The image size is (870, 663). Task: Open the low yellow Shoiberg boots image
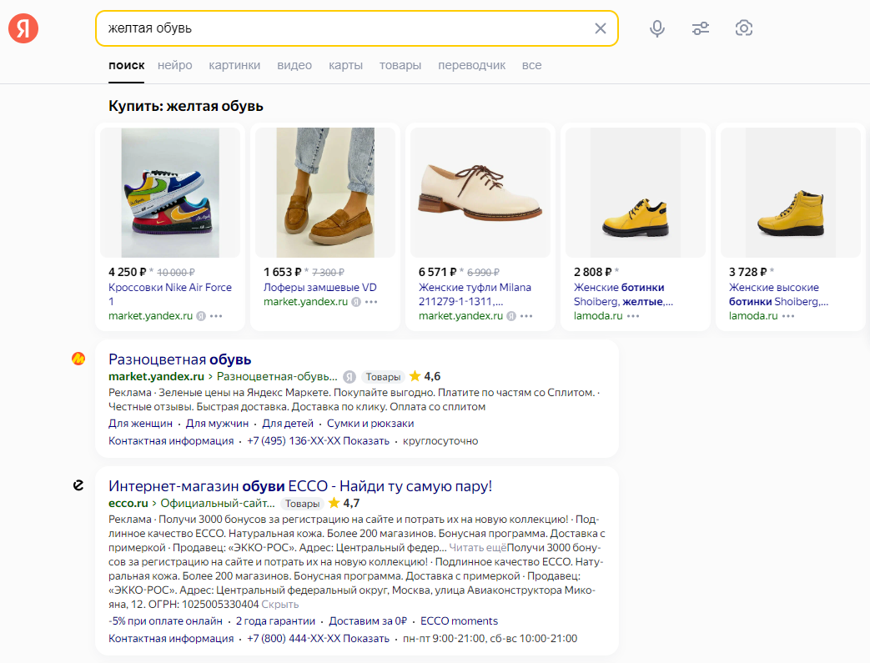pyautogui.click(x=636, y=193)
